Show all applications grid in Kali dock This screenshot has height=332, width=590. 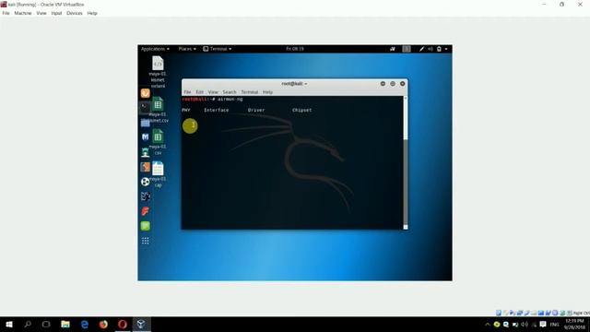click(146, 241)
